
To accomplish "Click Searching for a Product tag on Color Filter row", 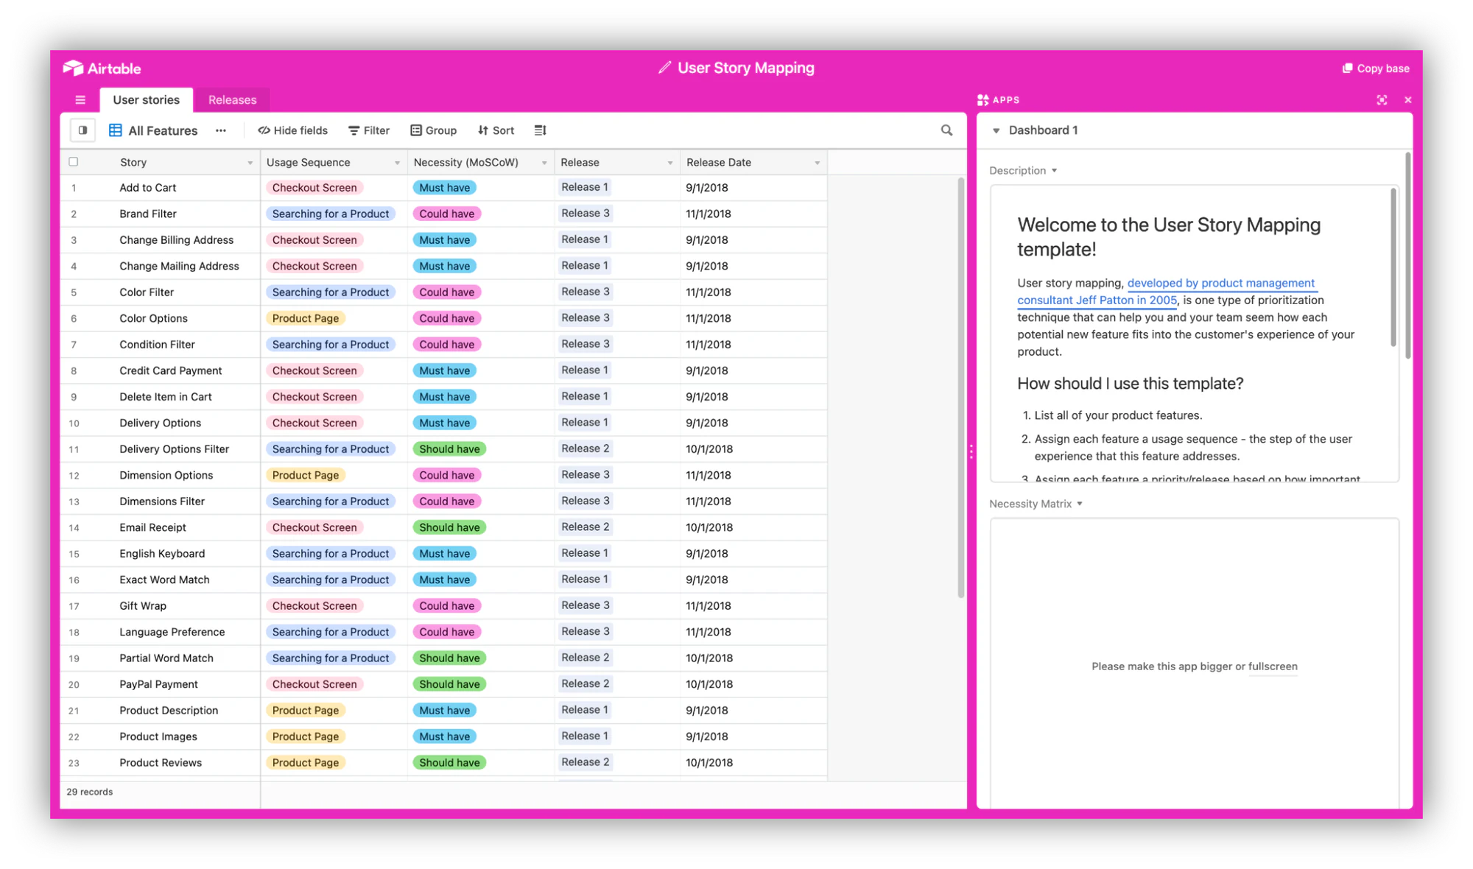I will pos(330,292).
